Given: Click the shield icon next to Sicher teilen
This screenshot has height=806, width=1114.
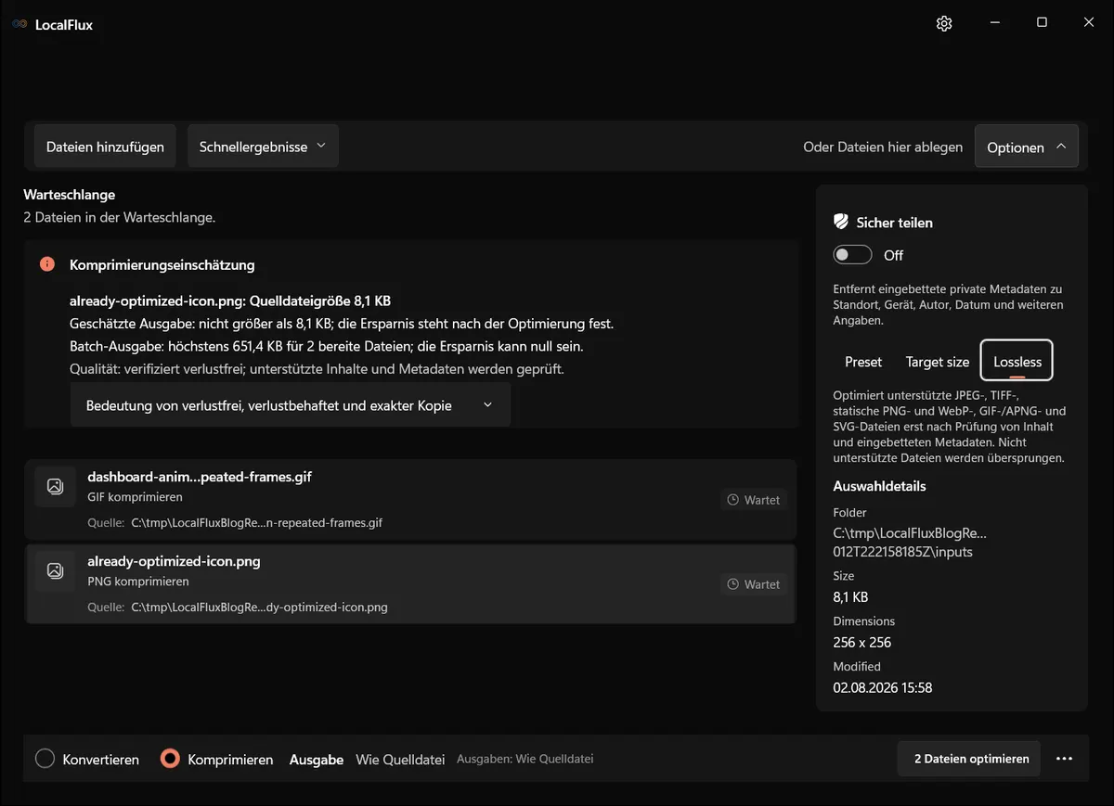Looking at the screenshot, I should click(x=841, y=222).
